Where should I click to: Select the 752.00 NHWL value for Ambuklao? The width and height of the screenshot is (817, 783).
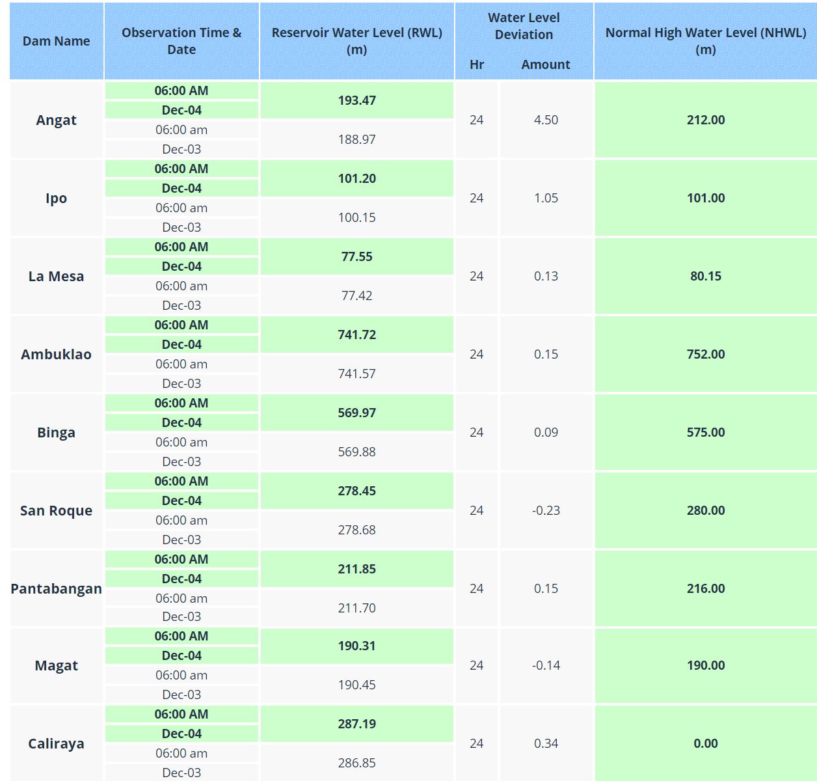[705, 354]
